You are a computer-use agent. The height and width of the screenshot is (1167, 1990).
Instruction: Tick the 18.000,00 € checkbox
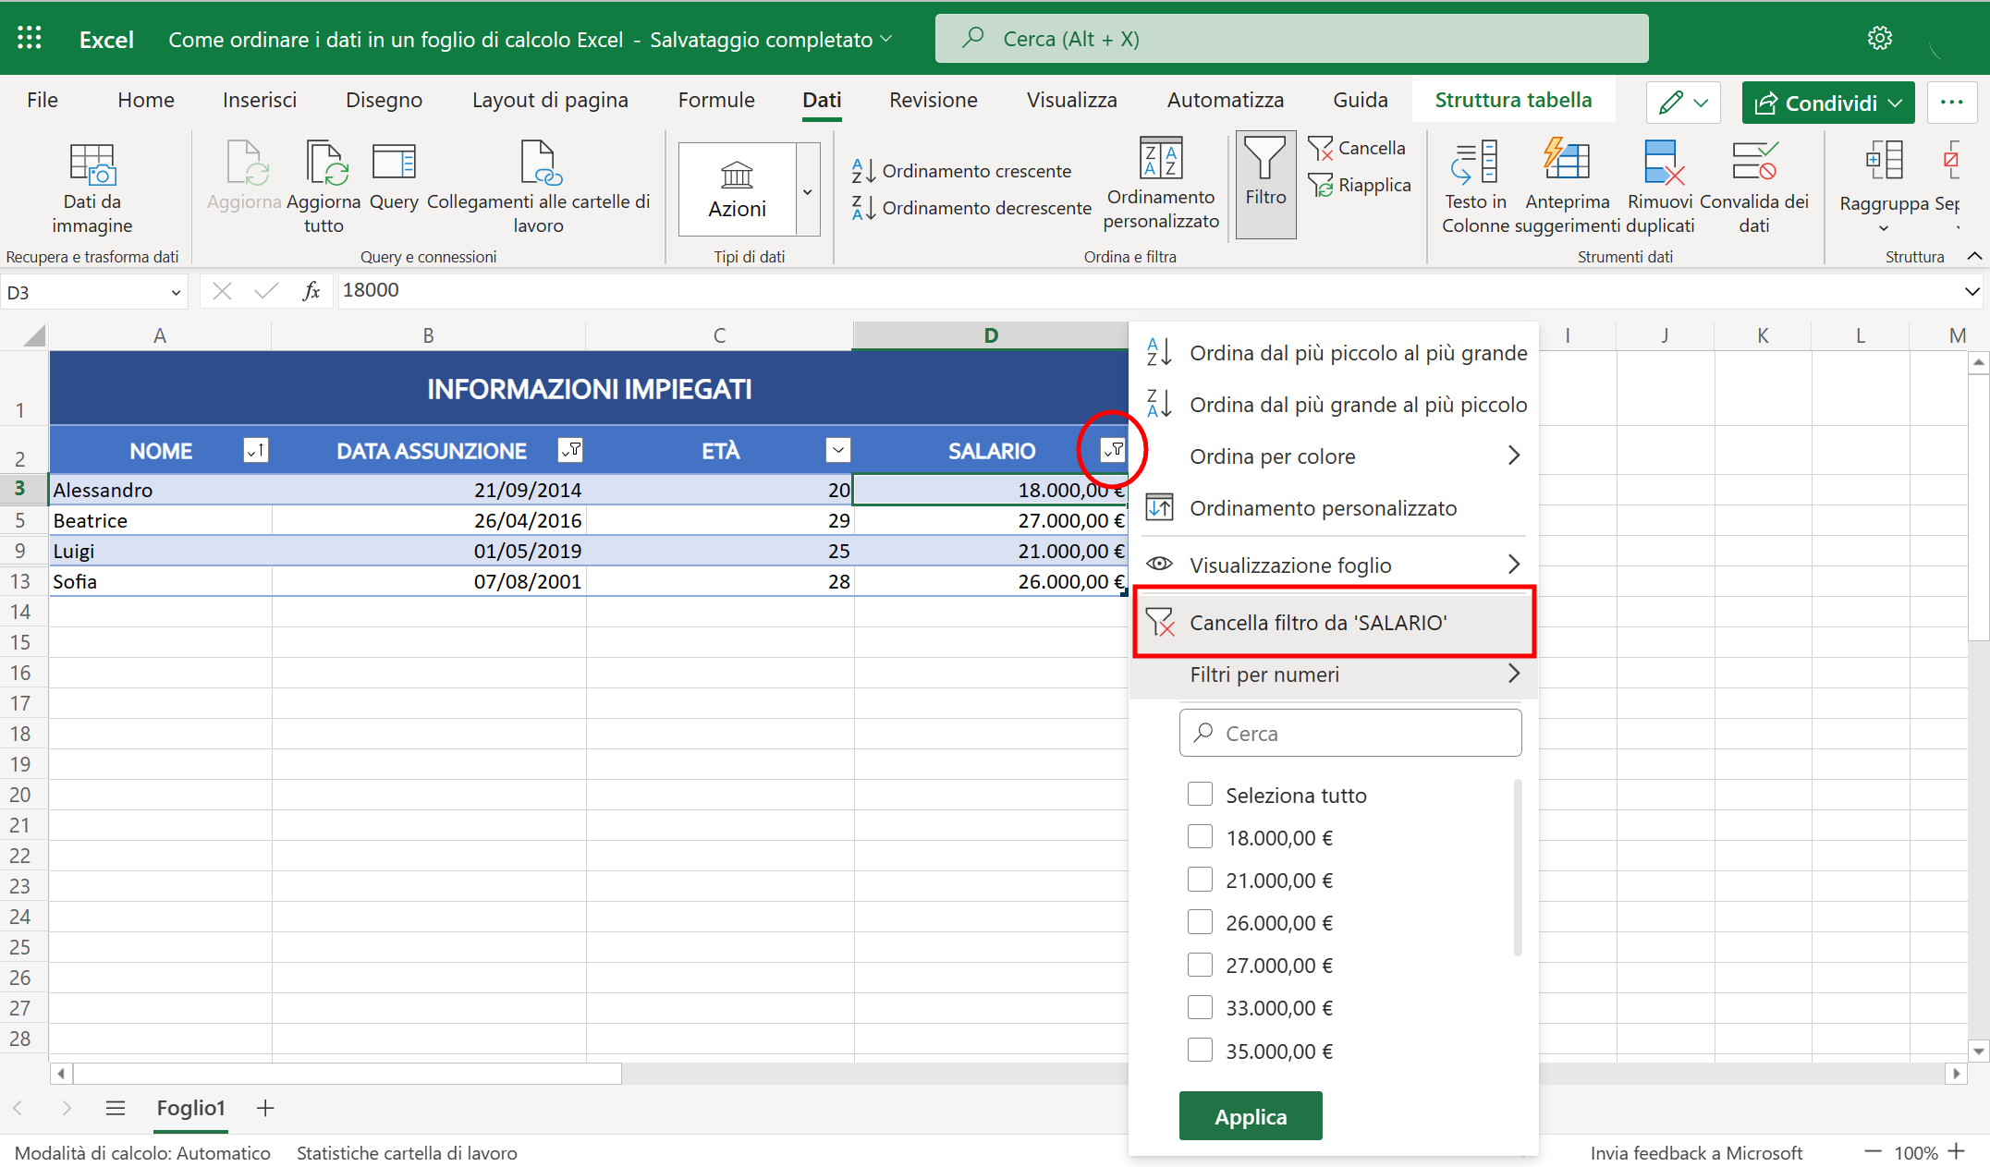[x=1200, y=837]
